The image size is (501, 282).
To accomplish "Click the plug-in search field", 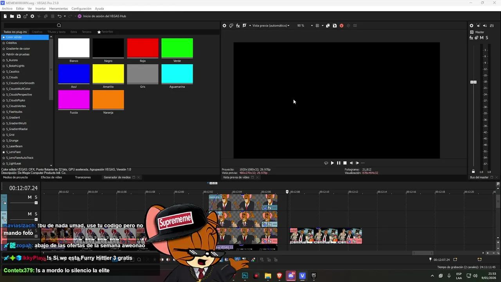I will coord(29,25).
